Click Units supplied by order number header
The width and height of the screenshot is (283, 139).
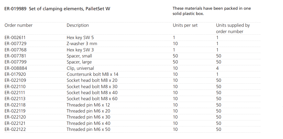coord(233,28)
